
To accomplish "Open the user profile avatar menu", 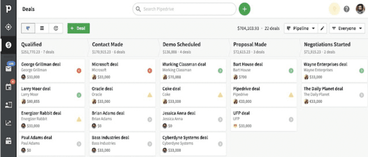I will click(x=360, y=9).
